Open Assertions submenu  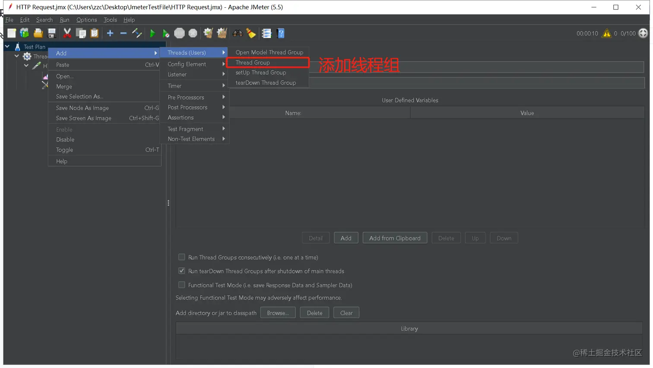pyautogui.click(x=194, y=118)
